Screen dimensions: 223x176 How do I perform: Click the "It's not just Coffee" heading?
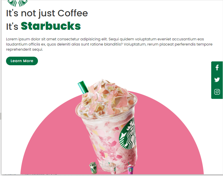point(47,13)
